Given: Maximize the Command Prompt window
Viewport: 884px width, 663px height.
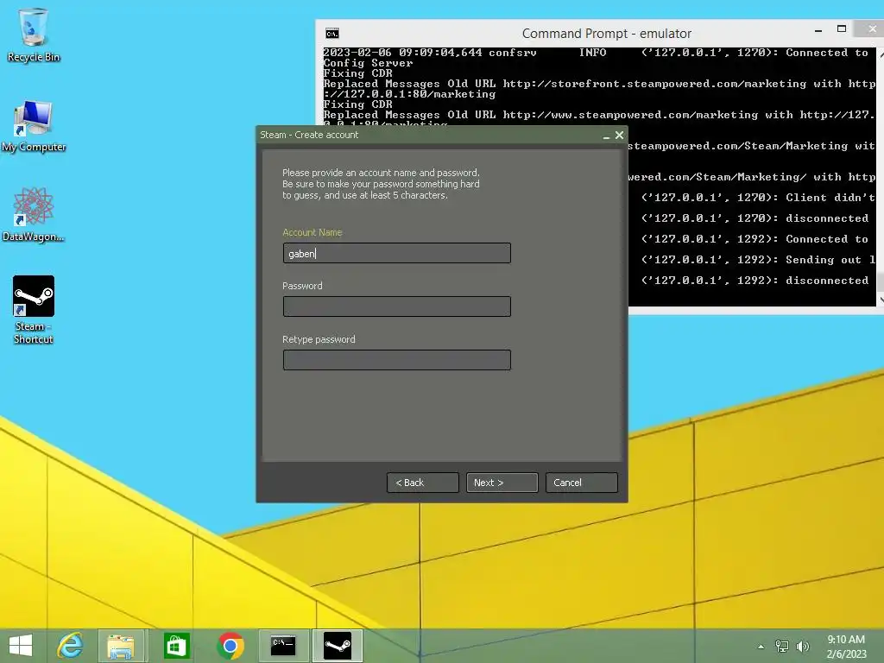Looking at the screenshot, I should coord(842,28).
